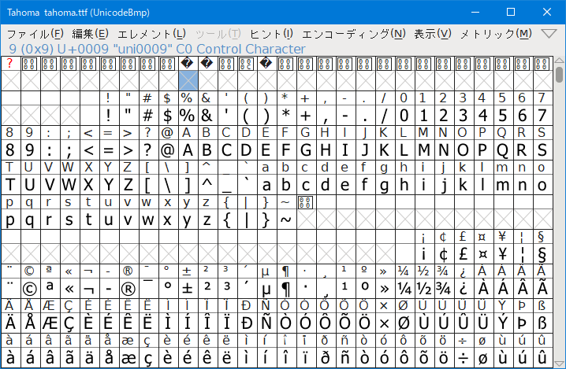
Task: Click the grayed-out ツール(T) menu
Action: click(x=218, y=34)
